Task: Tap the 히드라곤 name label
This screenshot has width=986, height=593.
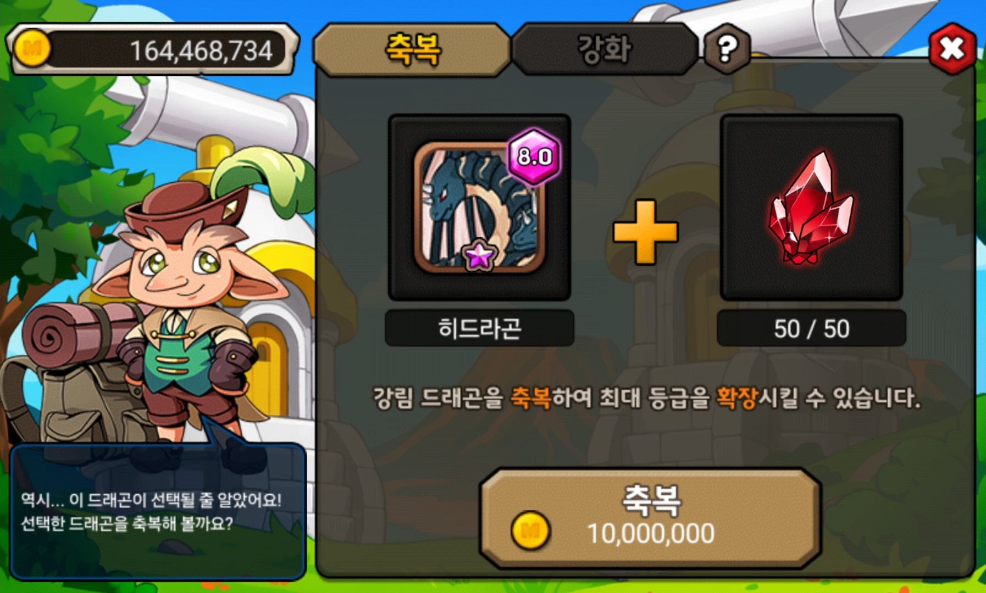Action: (479, 328)
